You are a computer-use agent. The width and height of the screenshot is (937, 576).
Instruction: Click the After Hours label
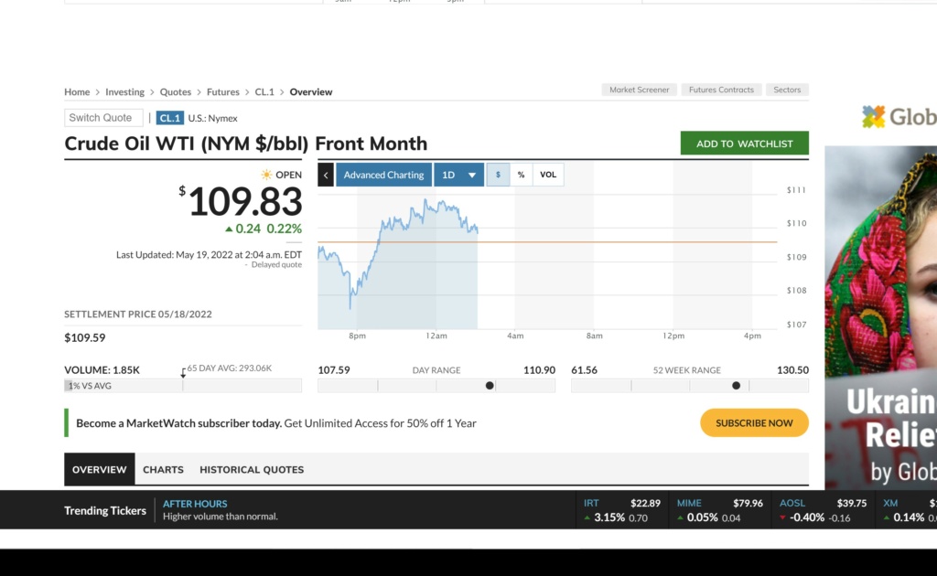pos(195,504)
